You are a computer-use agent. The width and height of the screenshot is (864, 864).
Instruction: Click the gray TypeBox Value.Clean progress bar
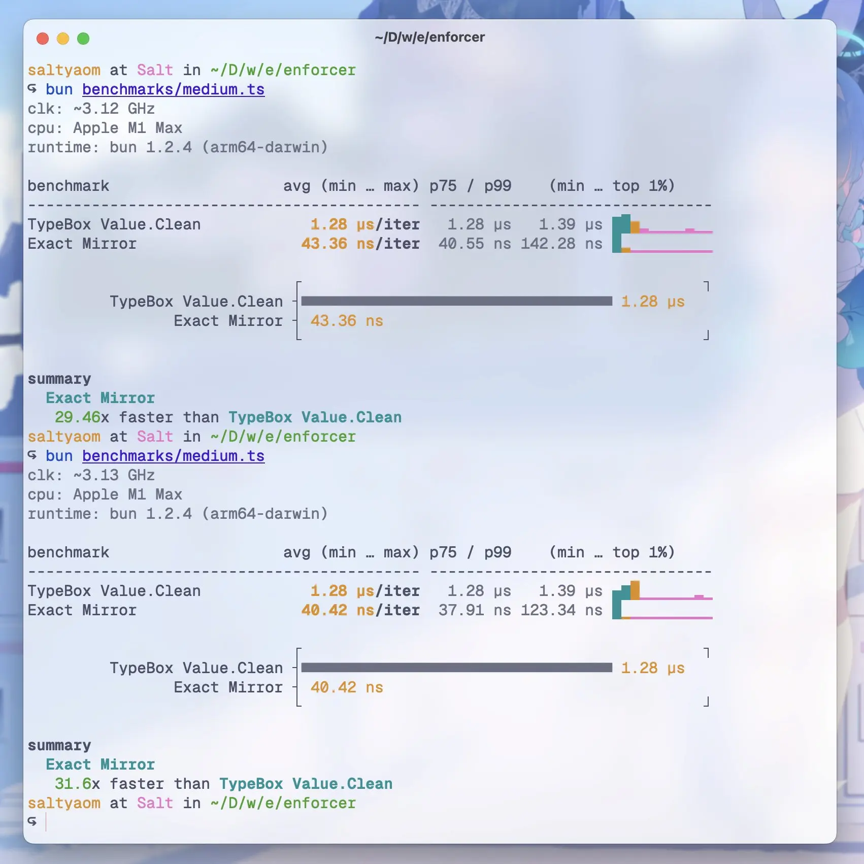(457, 301)
